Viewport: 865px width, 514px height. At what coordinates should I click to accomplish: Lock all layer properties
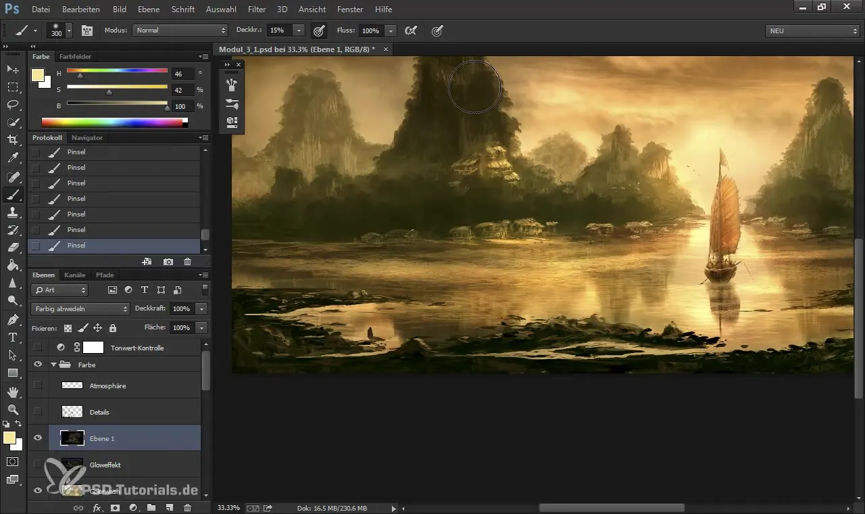[x=113, y=327]
